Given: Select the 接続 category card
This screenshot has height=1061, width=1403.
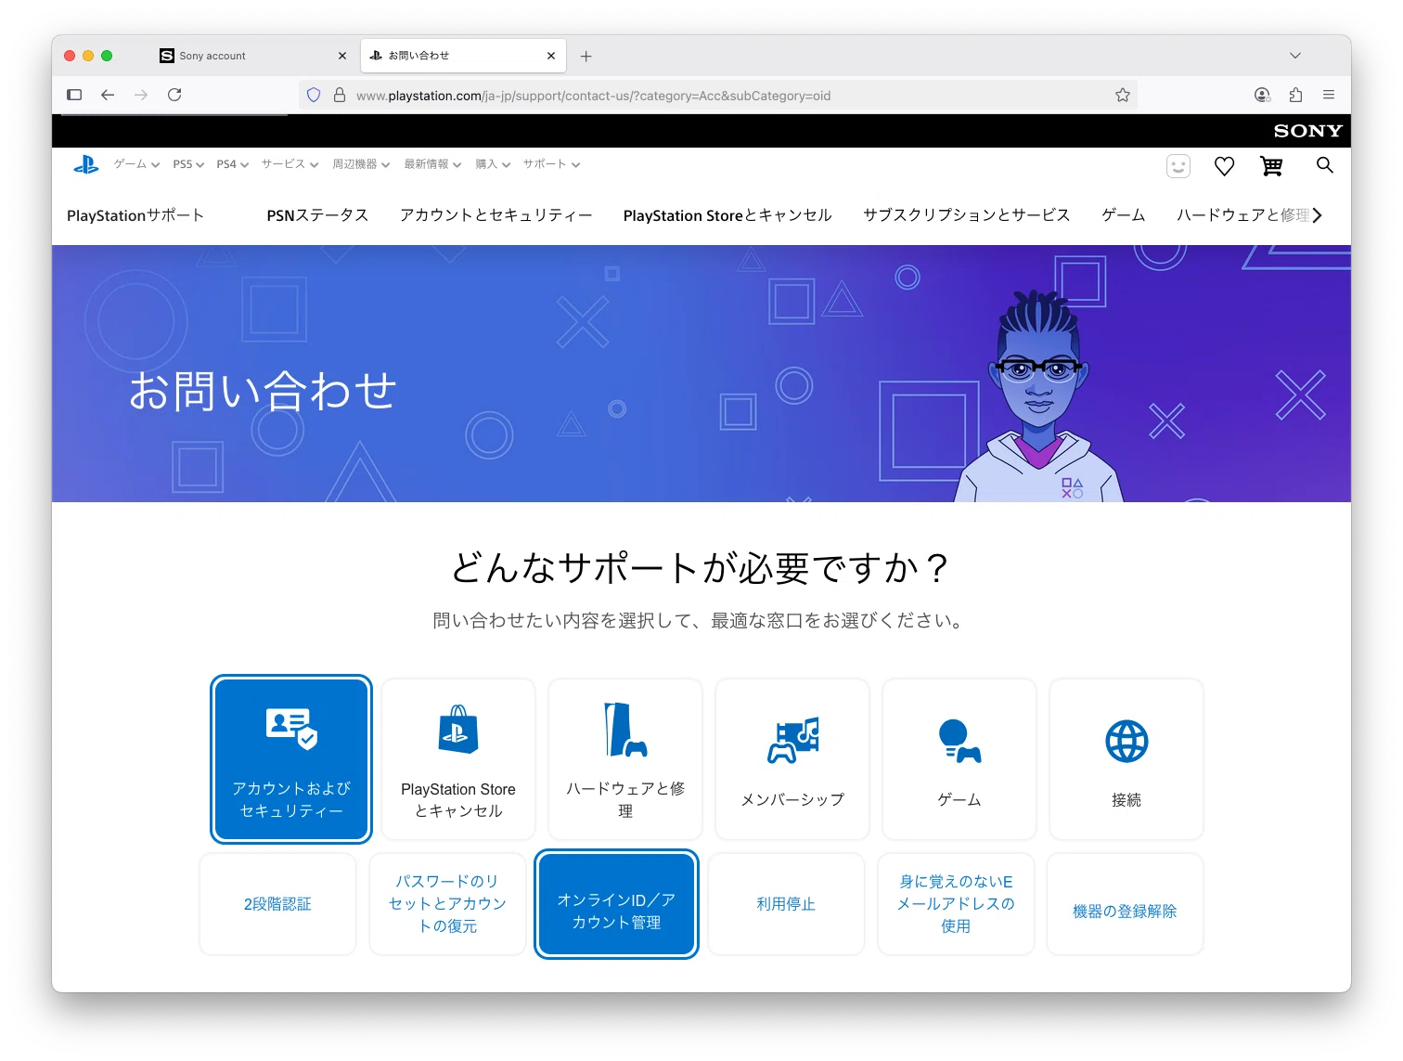Looking at the screenshot, I should 1126,759.
